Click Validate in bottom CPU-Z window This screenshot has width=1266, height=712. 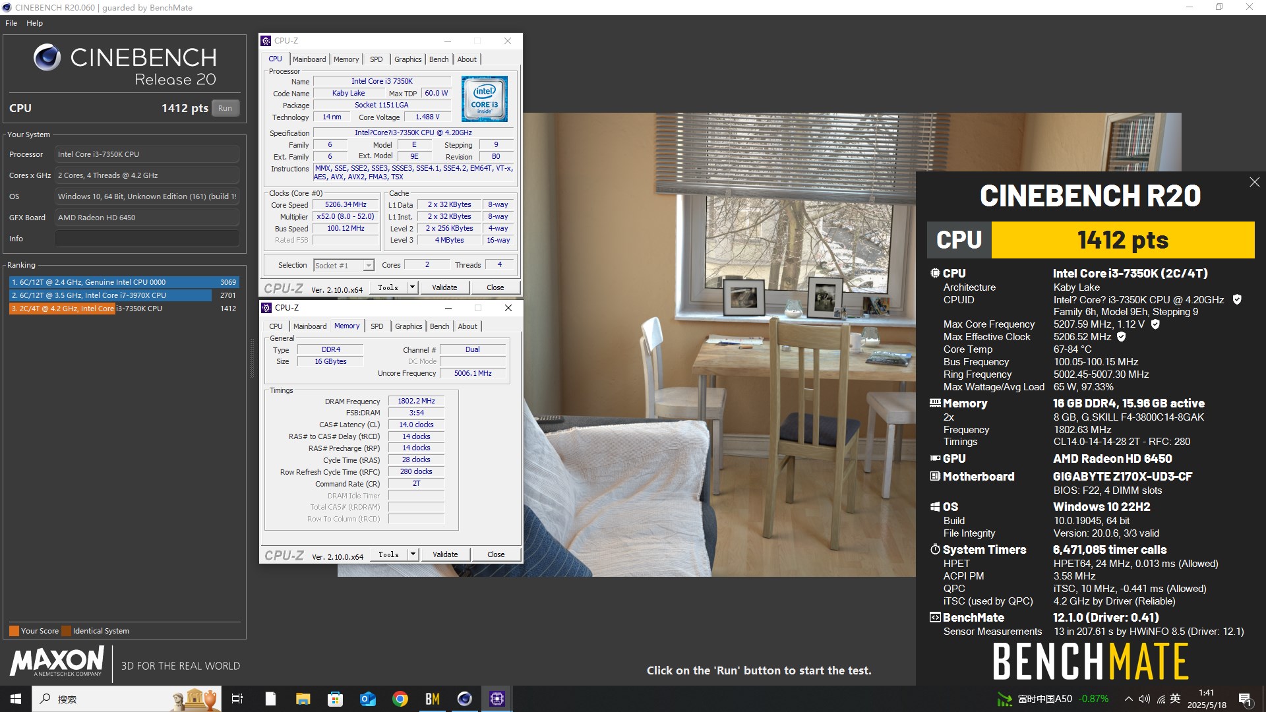pos(445,554)
